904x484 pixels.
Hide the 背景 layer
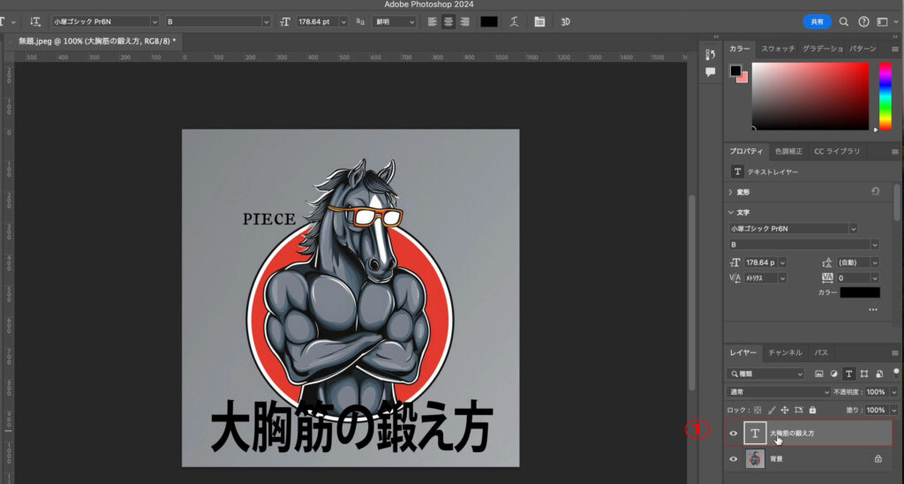coord(734,459)
